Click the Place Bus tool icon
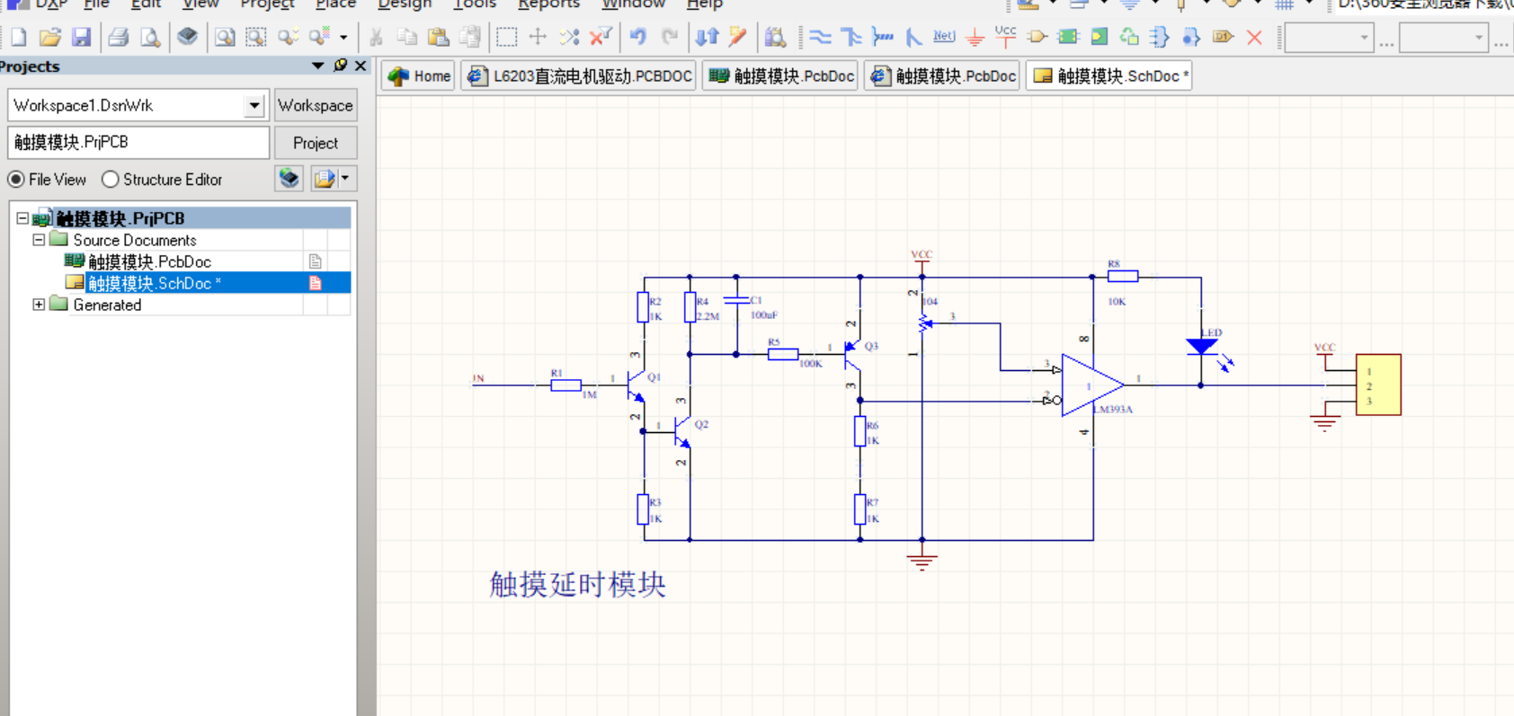The width and height of the screenshot is (1514, 716). click(851, 37)
